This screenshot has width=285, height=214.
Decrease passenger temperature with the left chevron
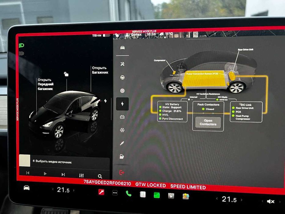(217, 198)
